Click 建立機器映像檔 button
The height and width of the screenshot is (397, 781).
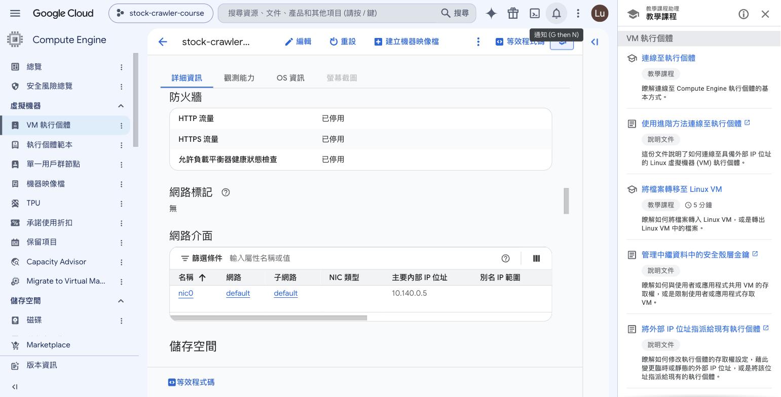tap(406, 42)
